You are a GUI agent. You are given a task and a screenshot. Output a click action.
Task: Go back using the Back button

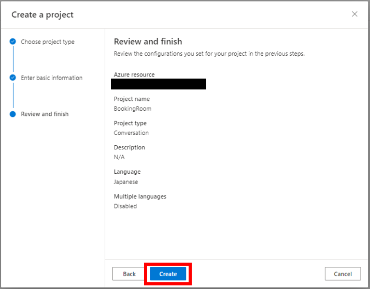tap(129, 273)
